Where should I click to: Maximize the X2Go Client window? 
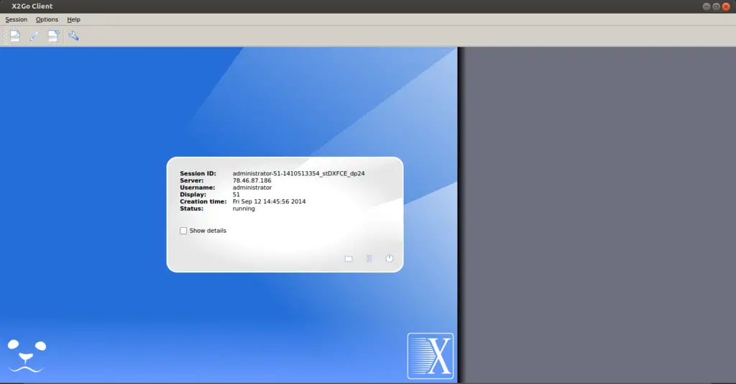click(717, 6)
